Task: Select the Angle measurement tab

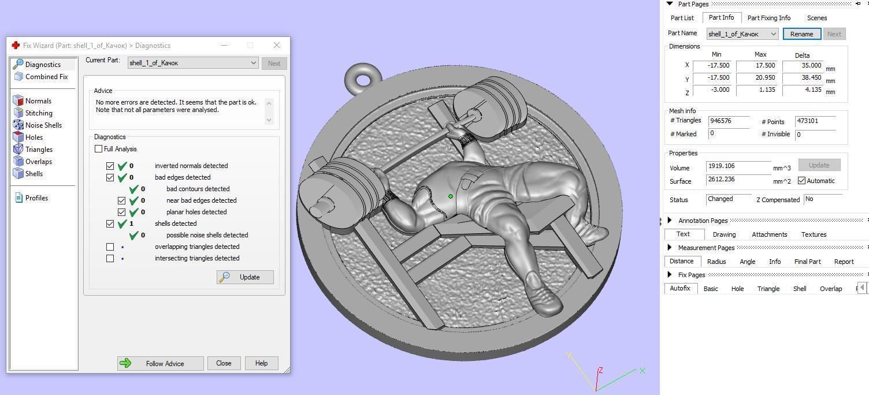Action: tap(747, 262)
